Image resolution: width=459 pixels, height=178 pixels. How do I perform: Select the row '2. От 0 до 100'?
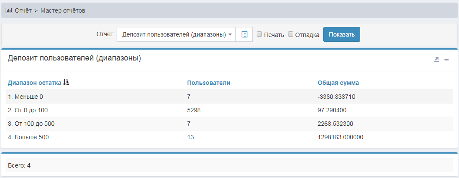click(28, 110)
